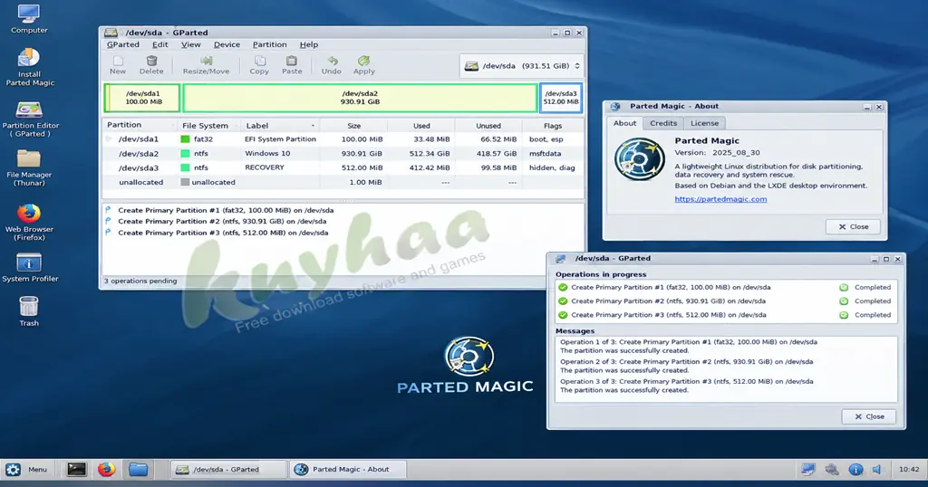This screenshot has width=928, height=487.
Task: Click the blue info tray icon
Action: (x=855, y=469)
